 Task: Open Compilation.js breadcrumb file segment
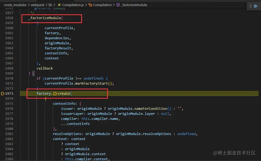coord(73,5)
